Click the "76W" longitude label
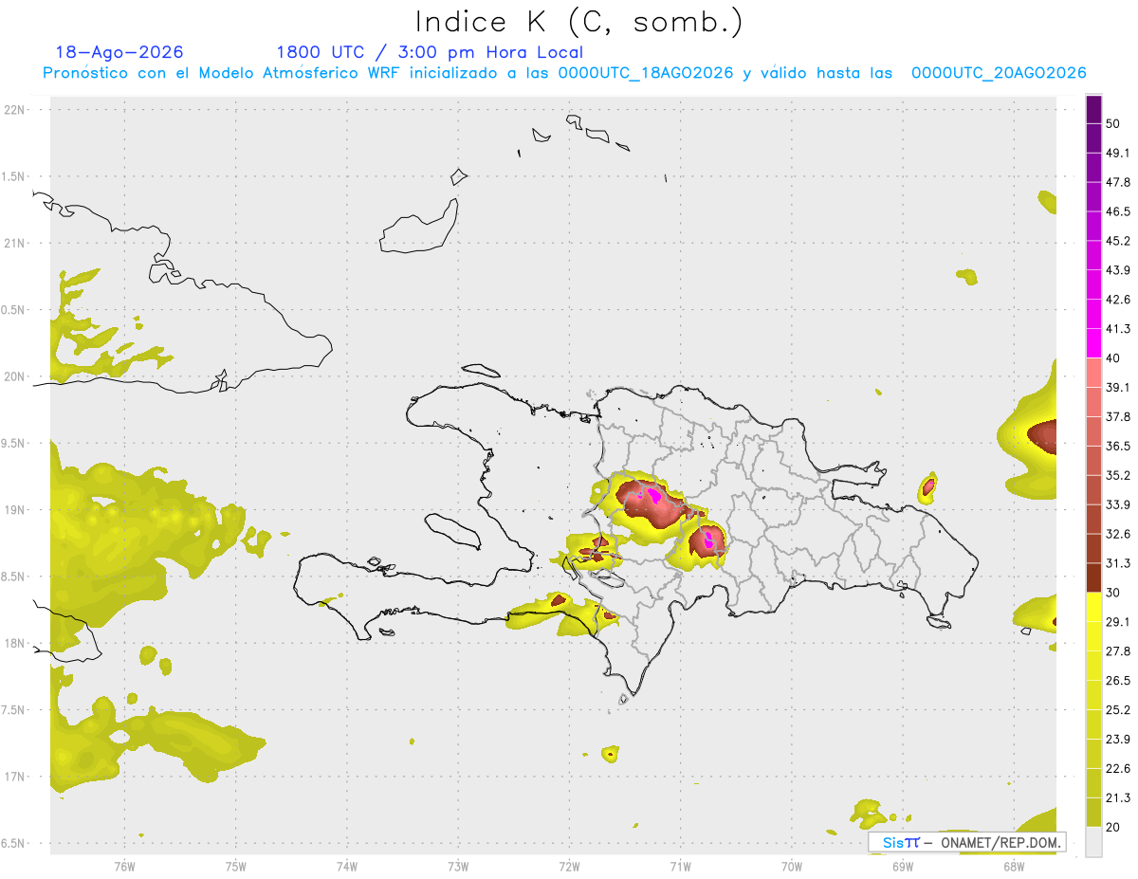This screenshot has width=1138, height=879. coord(124,866)
